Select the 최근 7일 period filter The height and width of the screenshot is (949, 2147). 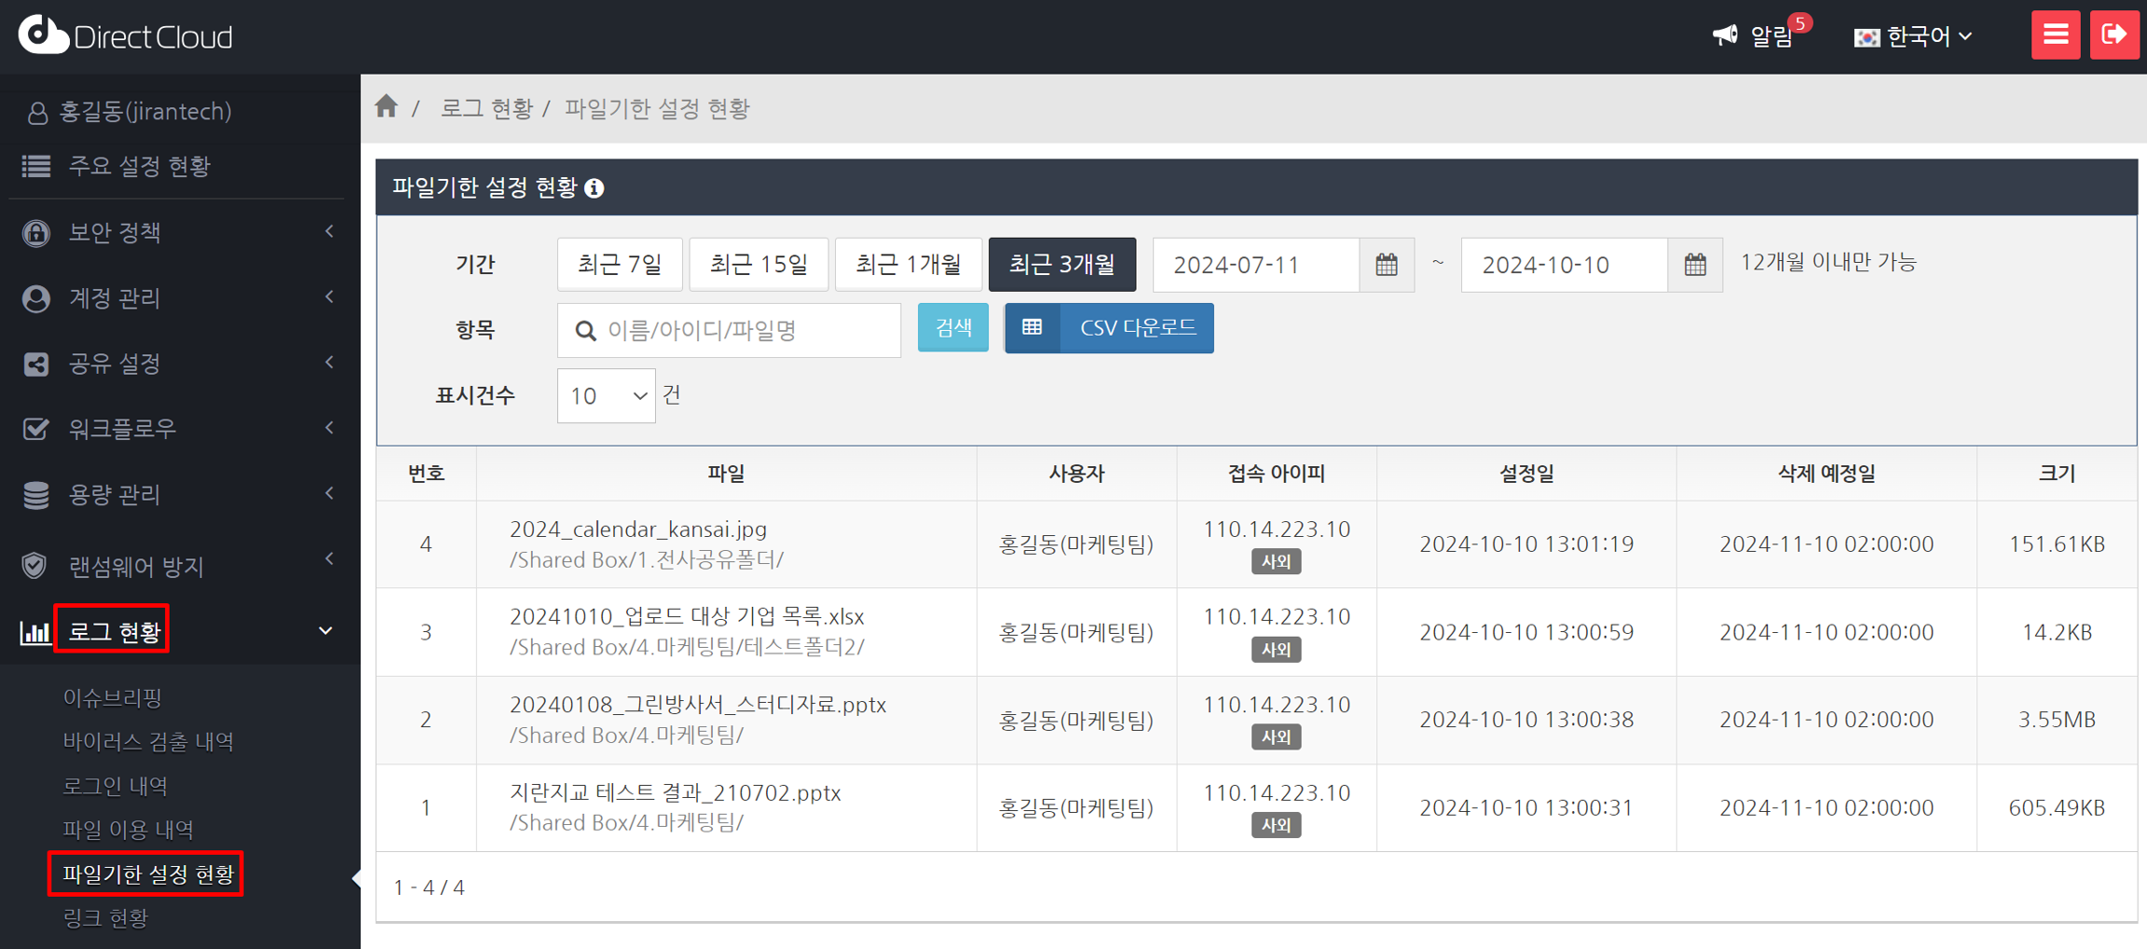pyautogui.click(x=620, y=265)
